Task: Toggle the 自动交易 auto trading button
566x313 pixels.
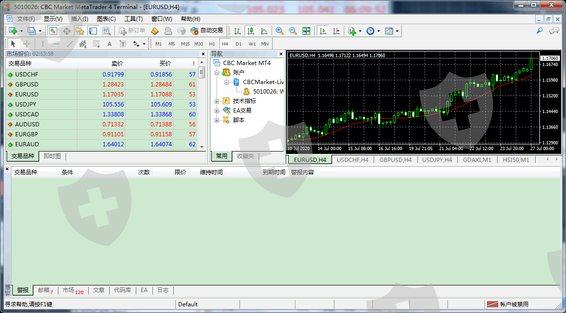Action: tap(207, 31)
